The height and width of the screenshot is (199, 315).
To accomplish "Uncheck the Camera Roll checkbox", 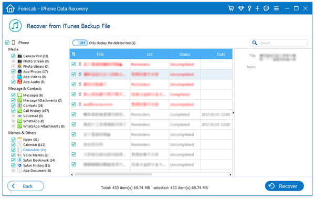I will point(13,56).
